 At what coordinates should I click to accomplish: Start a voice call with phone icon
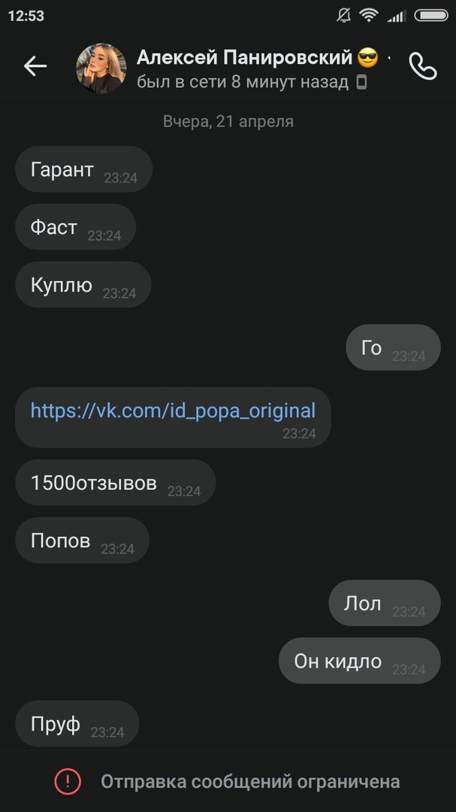422,66
